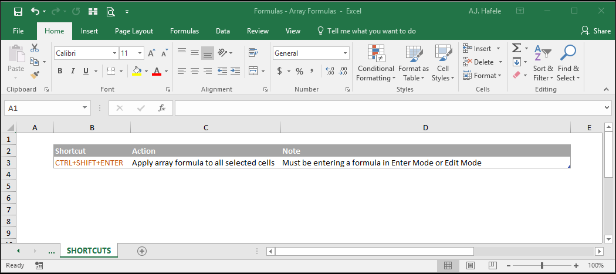Open Find & Select
Viewport: 616px width, 274px height.
click(568, 63)
